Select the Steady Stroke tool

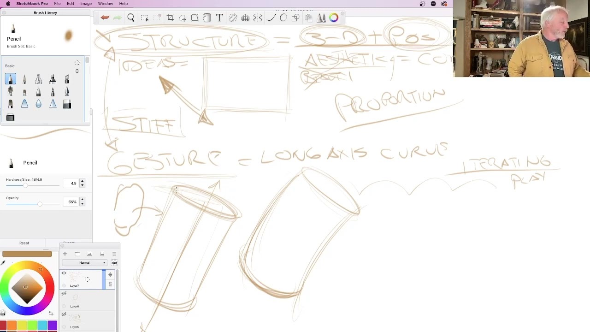point(271,18)
